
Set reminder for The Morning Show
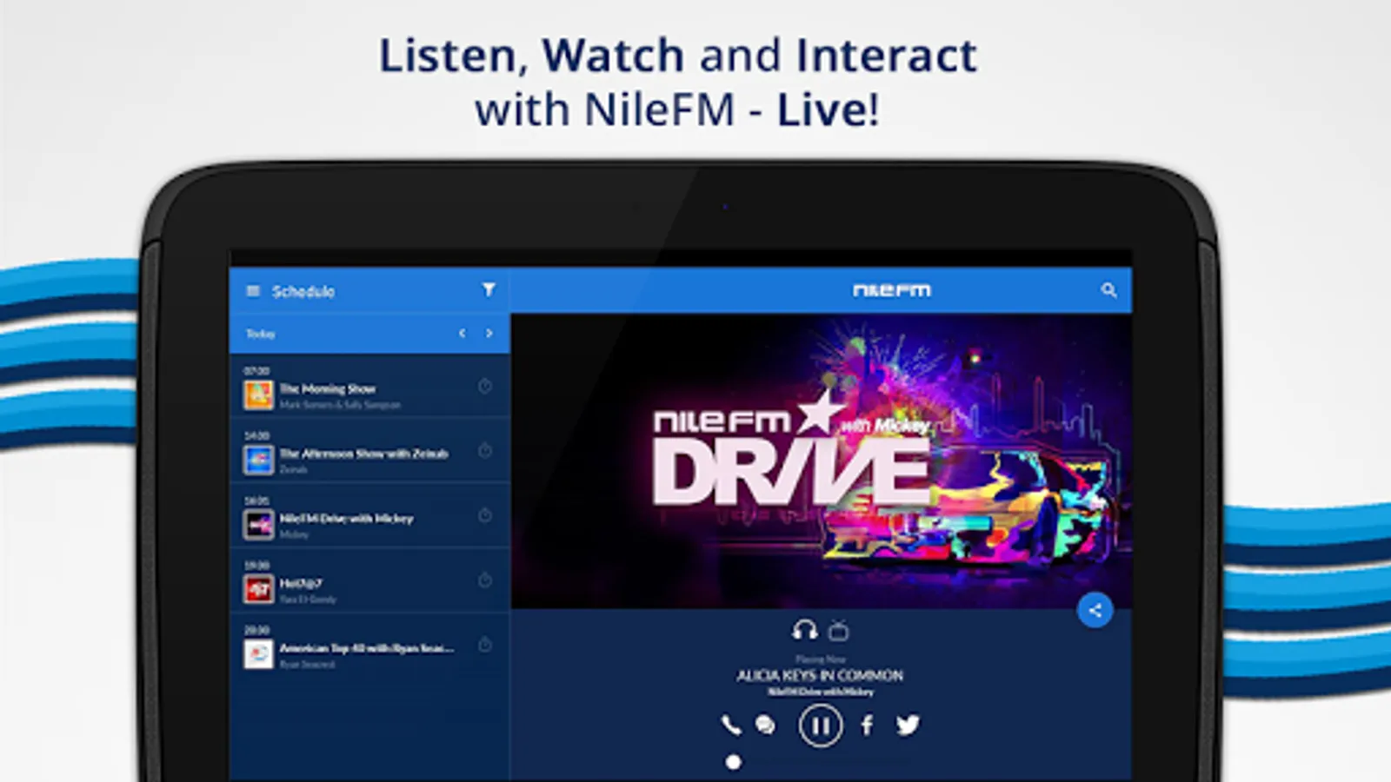pyautogui.click(x=485, y=386)
